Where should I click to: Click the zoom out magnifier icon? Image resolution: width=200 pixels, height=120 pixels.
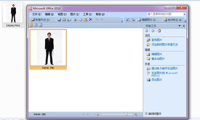pyautogui.click(x=97, y=114)
